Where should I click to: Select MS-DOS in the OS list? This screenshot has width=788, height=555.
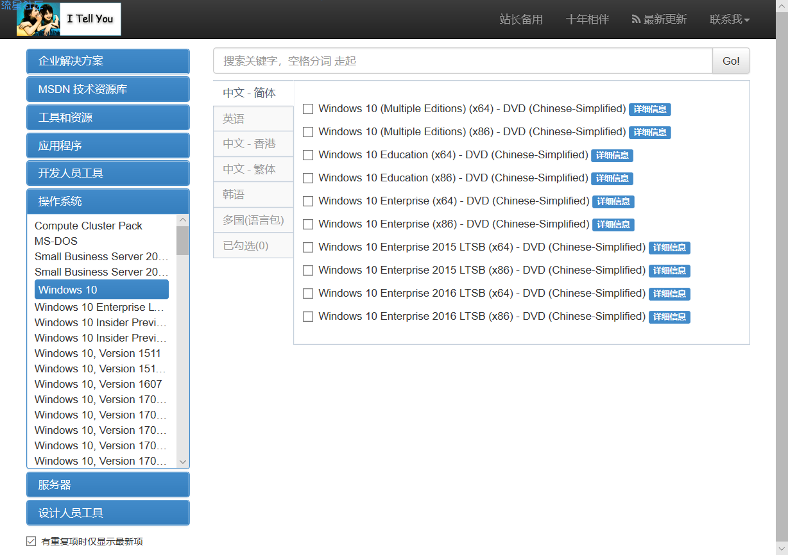pyautogui.click(x=56, y=241)
